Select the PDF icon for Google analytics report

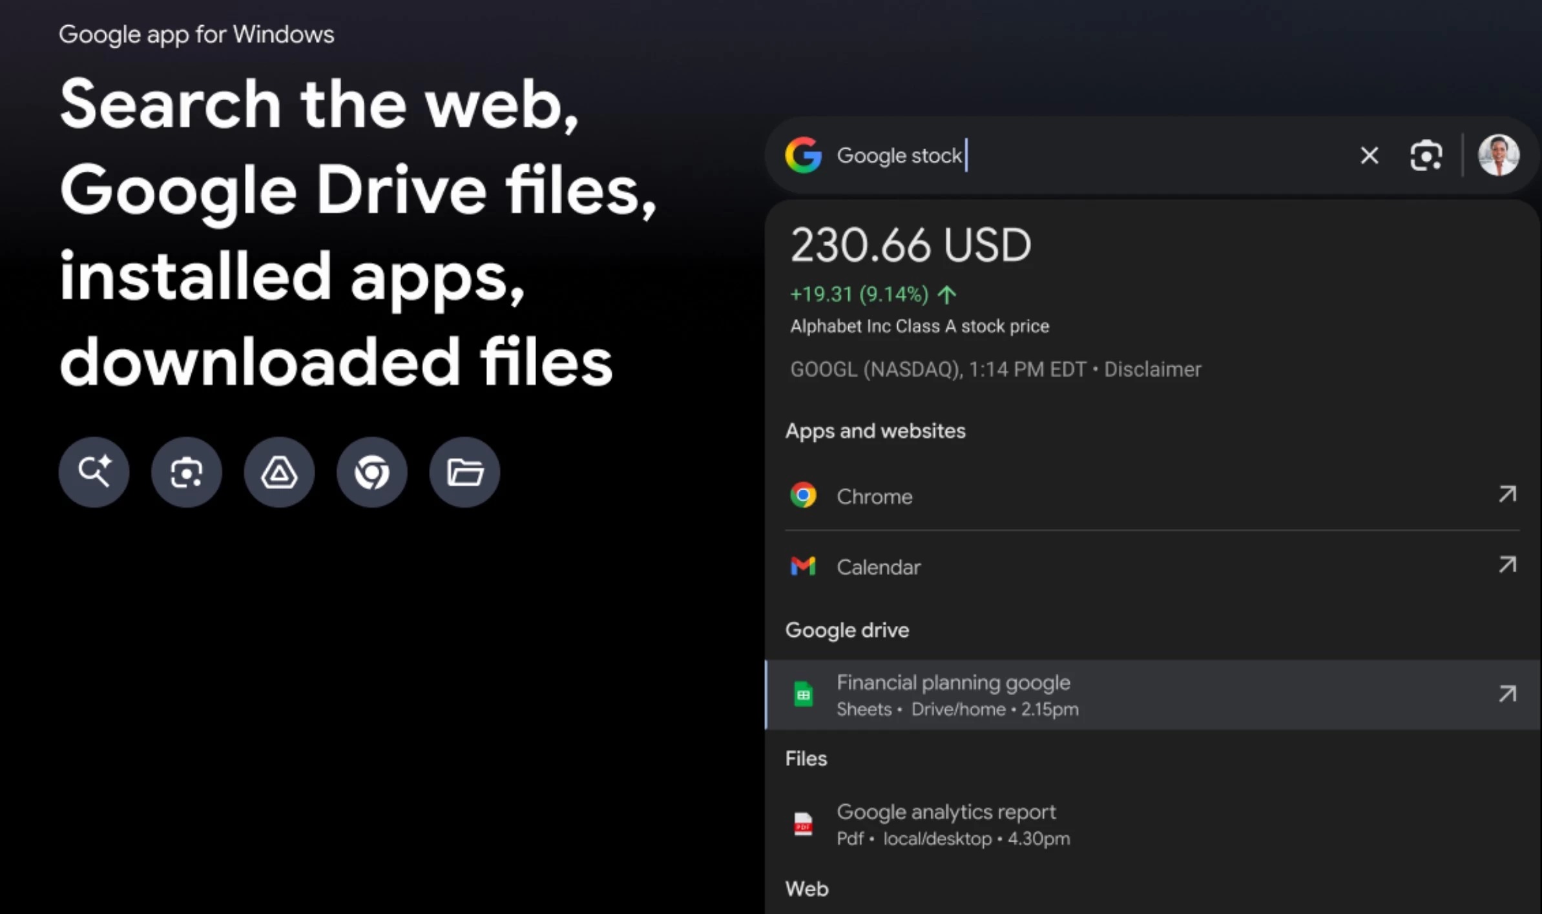pyautogui.click(x=804, y=824)
